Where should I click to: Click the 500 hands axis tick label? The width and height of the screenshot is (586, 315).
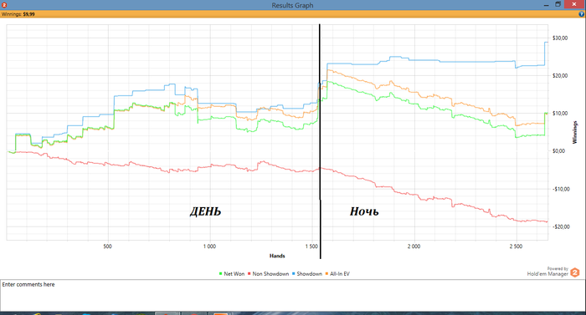click(108, 246)
